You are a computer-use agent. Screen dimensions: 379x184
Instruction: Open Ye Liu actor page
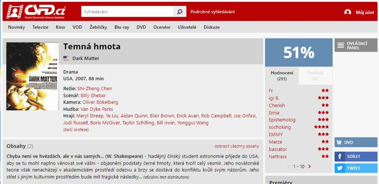112,116
